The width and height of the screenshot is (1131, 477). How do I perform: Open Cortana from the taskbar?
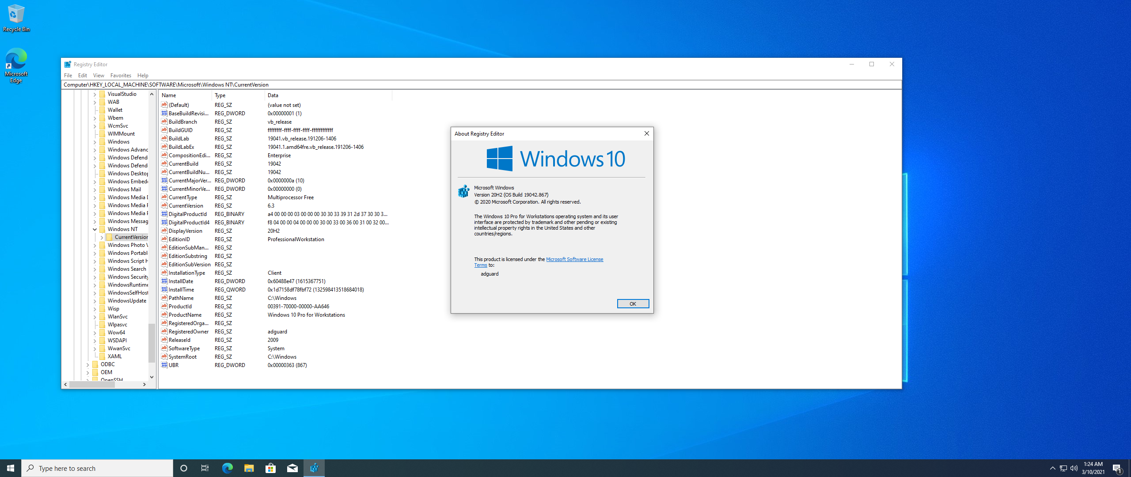pos(184,468)
